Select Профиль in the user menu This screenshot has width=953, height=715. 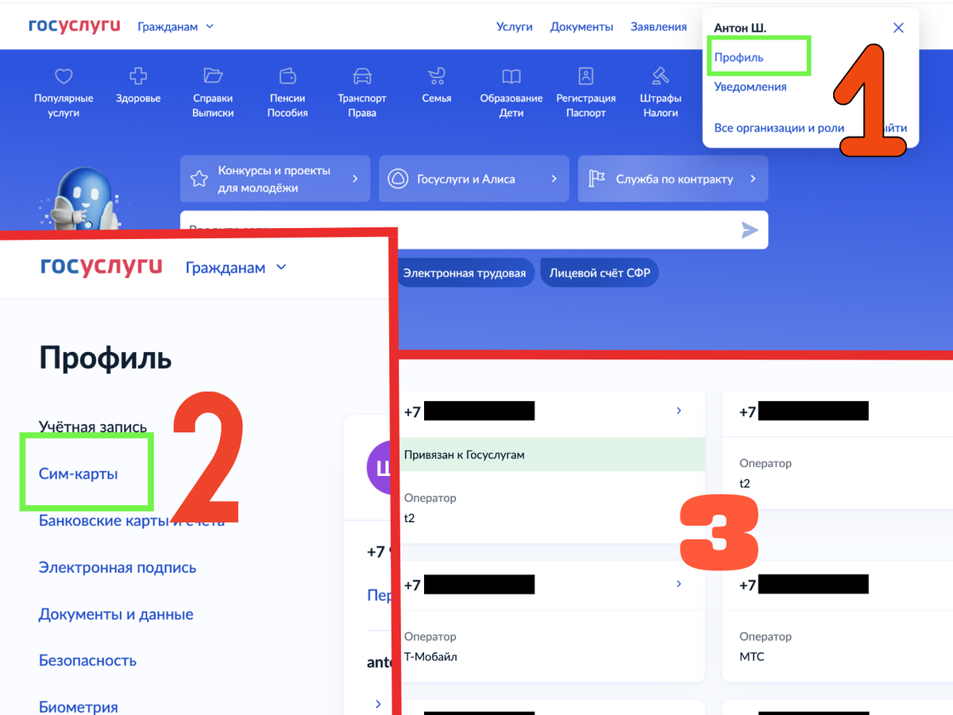(x=739, y=57)
